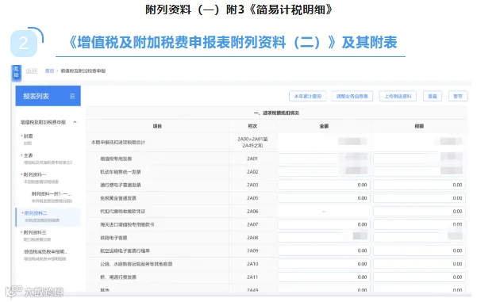Click the 机动车销售统一发票 row label
Screen dimensions: 477x302
click(x=121, y=172)
